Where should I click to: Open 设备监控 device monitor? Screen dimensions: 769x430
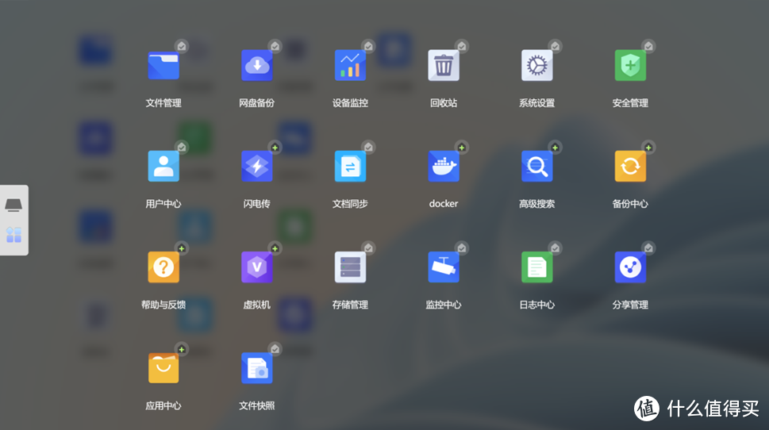click(350, 66)
